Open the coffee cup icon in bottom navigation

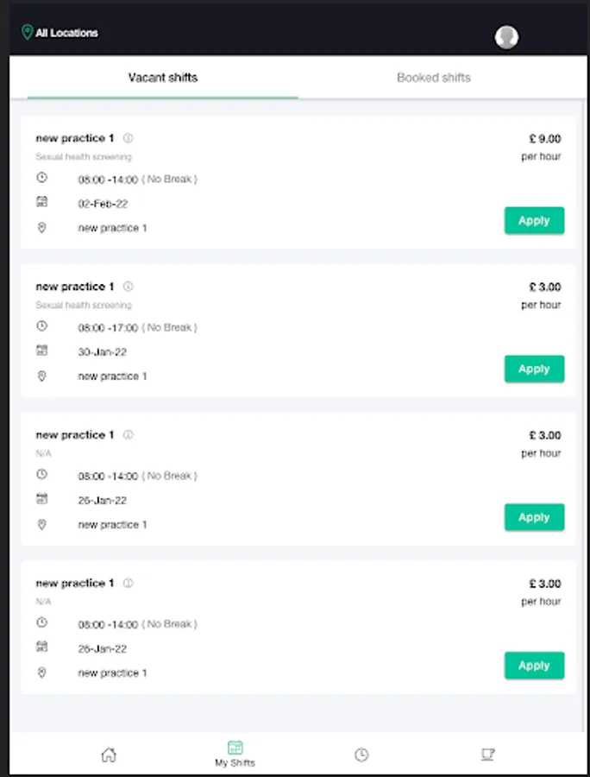point(487,754)
